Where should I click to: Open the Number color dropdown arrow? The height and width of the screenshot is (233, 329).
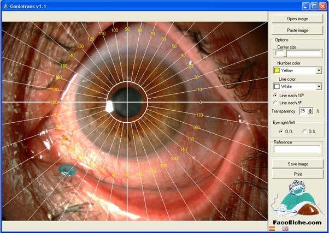319,70
